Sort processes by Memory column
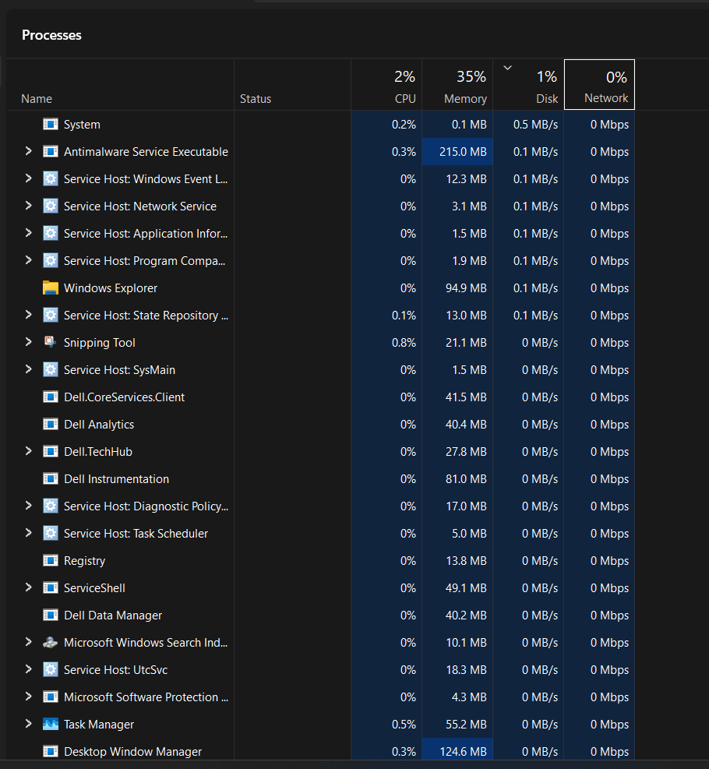Image resolution: width=709 pixels, height=769 pixels. pos(457,85)
